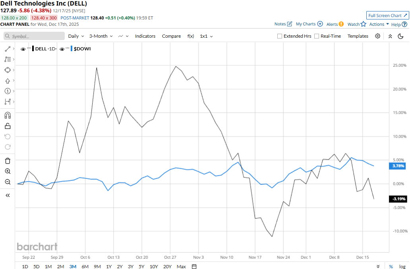Open the 3-Month period dropdown

click(101, 36)
